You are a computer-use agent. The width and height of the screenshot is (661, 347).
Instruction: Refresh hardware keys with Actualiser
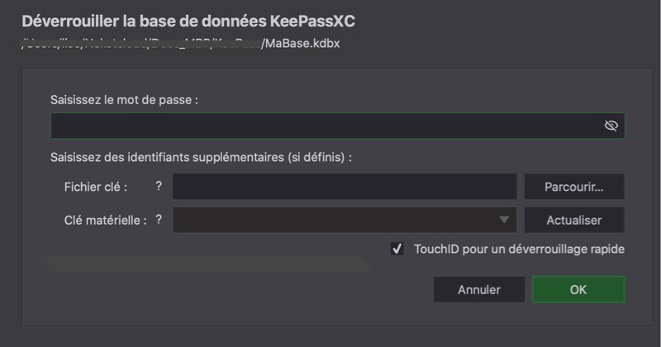tap(573, 220)
